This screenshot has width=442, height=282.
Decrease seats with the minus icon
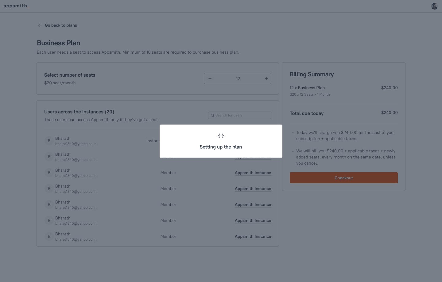pos(210,78)
